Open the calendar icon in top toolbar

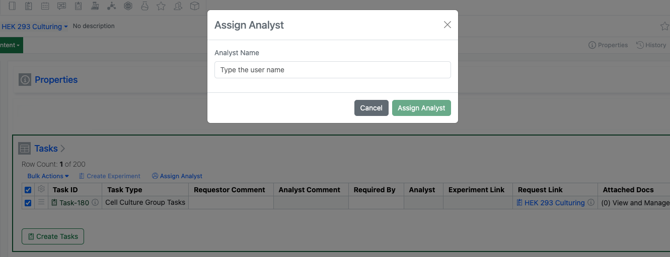pyautogui.click(x=45, y=6)
